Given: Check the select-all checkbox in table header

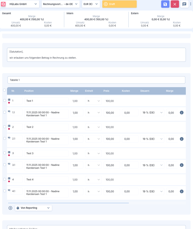Looking at the screenshot, I should (4, 90).
